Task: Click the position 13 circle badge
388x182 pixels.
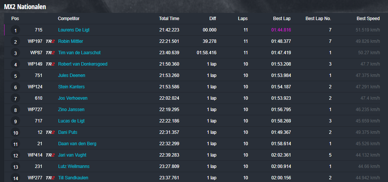Action: (x=16, y=167)
